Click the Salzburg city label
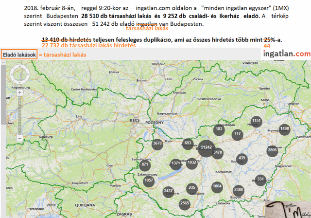This screenshot has width=311, height=218. click(x=46, y=137)
